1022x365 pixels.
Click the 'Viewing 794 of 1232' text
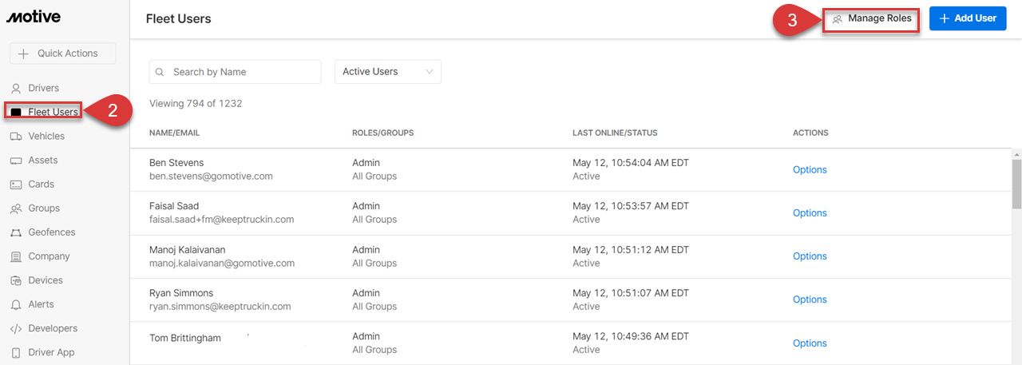[x=196, y=103]
